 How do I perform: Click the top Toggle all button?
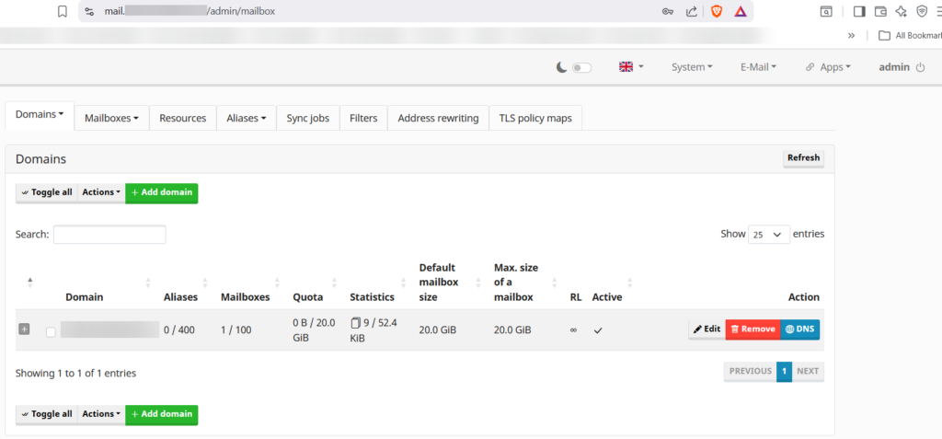point(46,192)
